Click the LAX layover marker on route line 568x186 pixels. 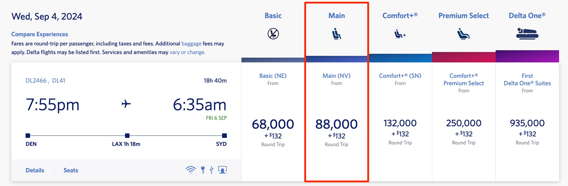(x=127, y=135)
